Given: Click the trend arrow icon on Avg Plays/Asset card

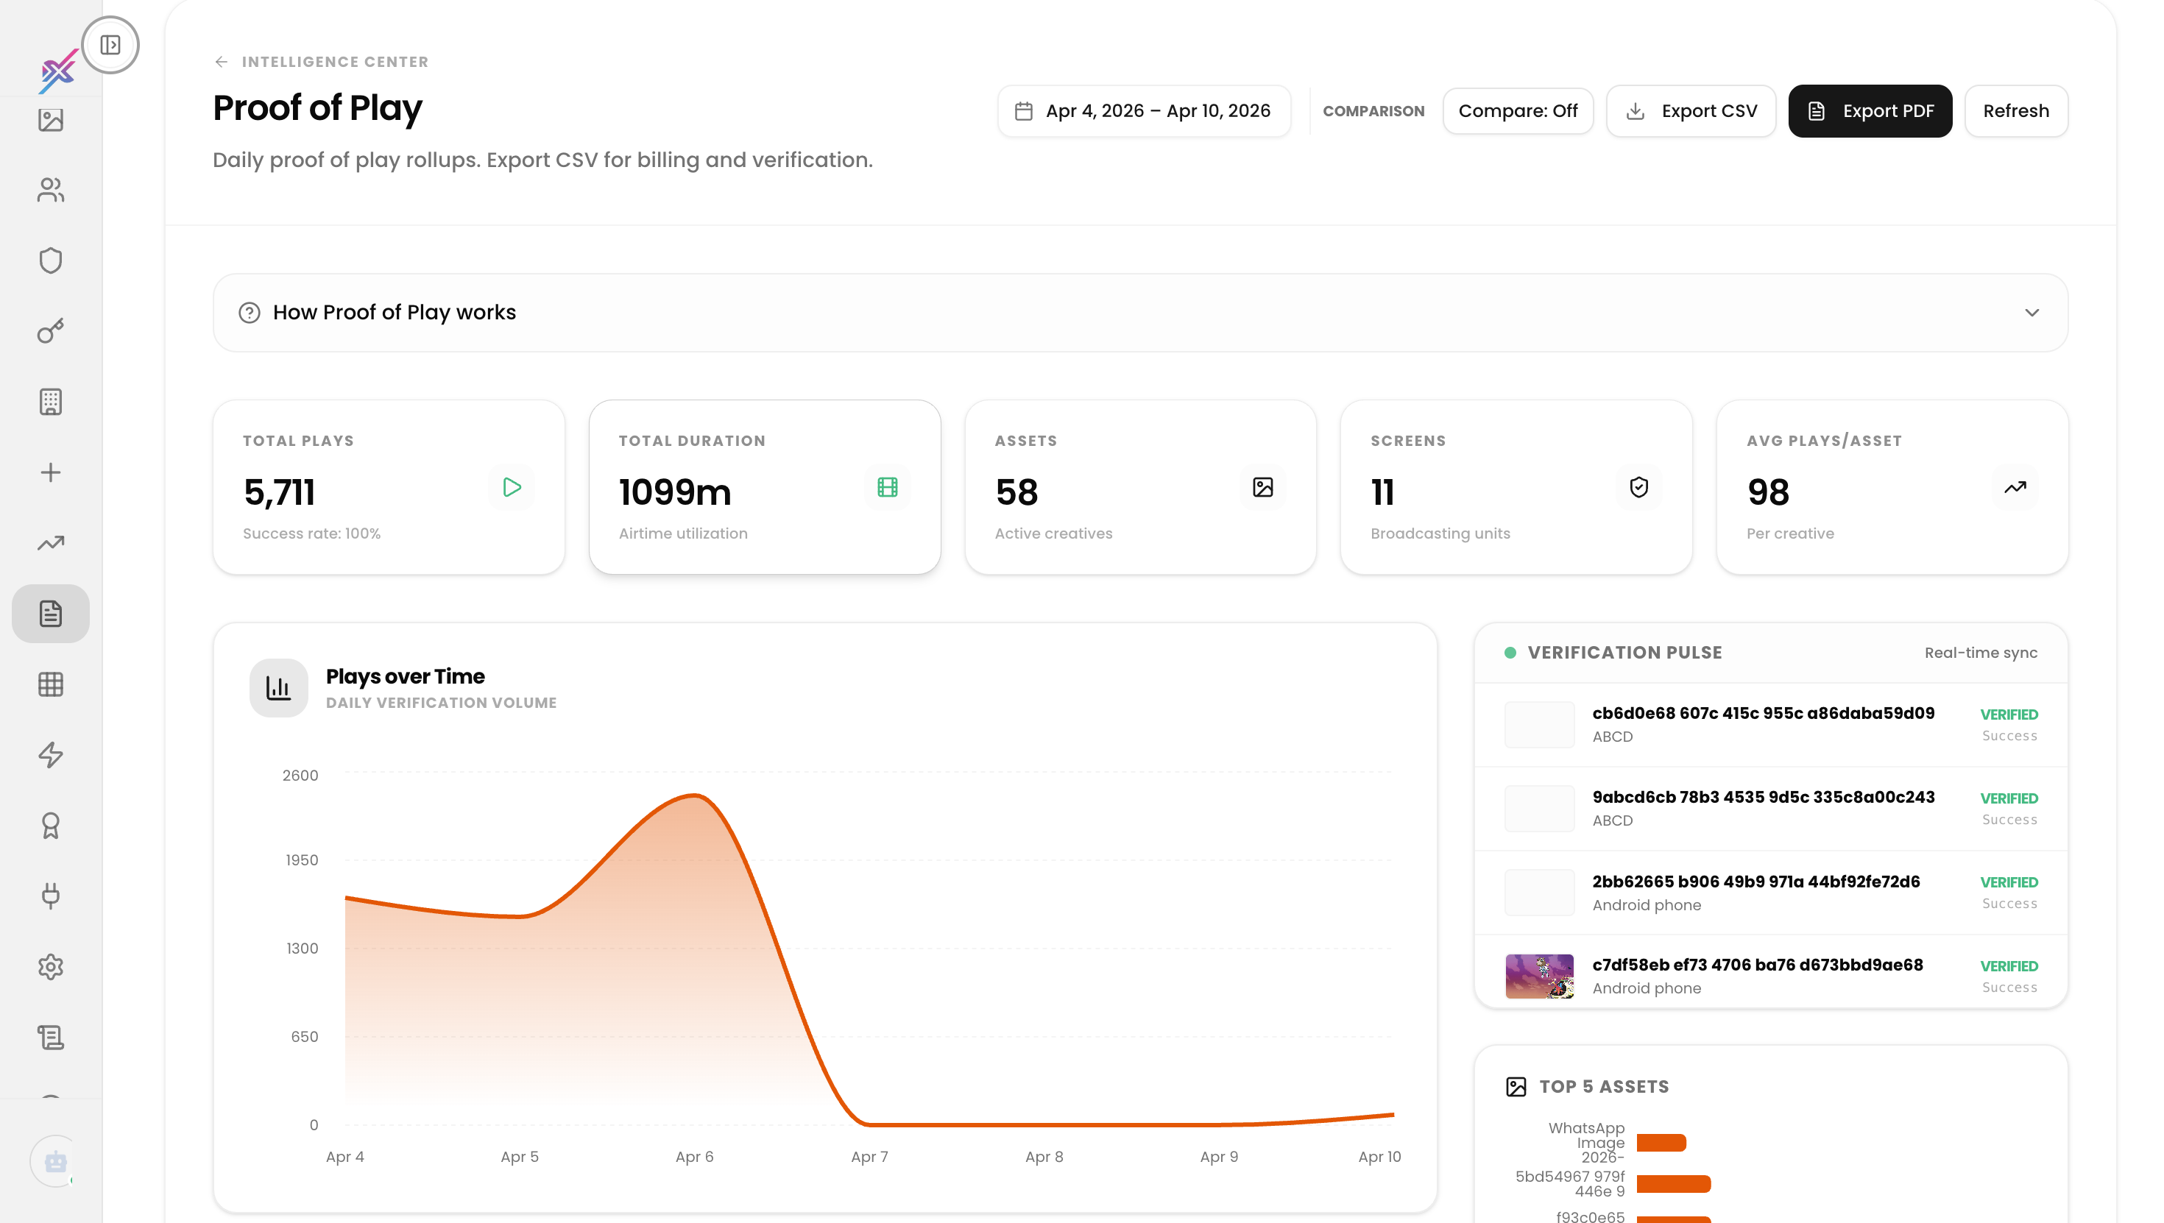Looking at the screenshot, I should coord(2015,487).
